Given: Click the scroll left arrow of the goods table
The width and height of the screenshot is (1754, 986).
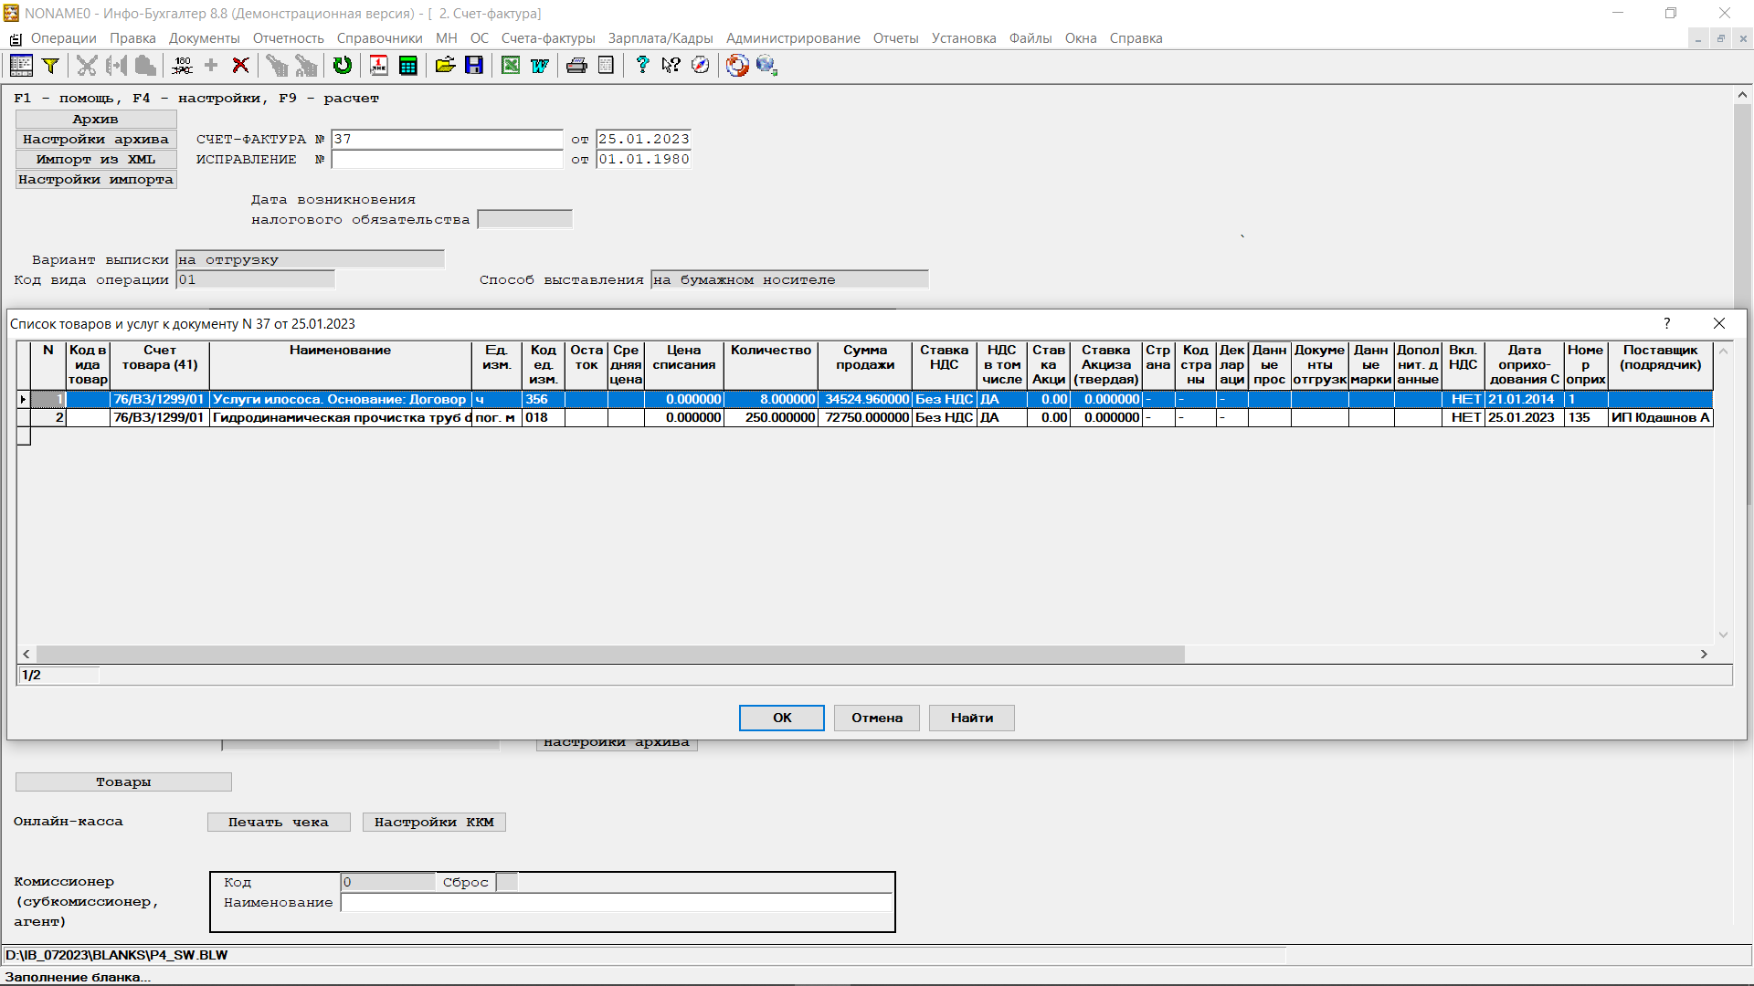Looking at the screenshot, I should (x=26, y=654).
